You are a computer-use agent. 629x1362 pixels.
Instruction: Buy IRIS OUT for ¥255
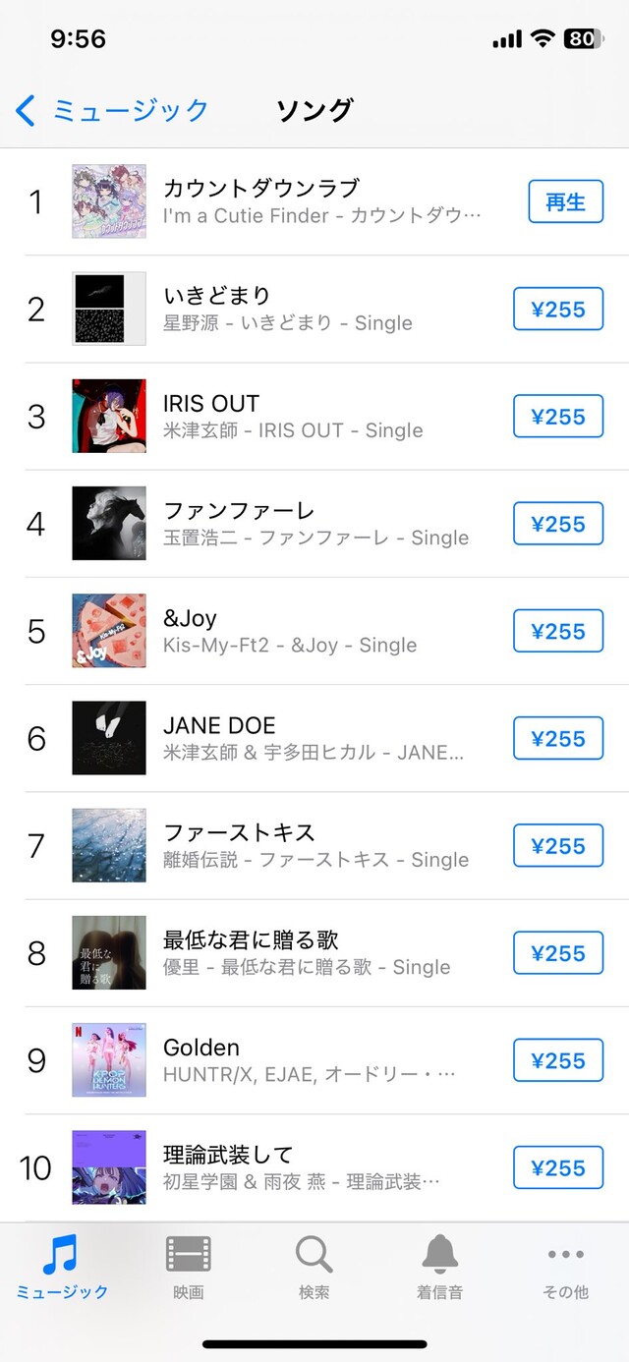pos(558,417)
